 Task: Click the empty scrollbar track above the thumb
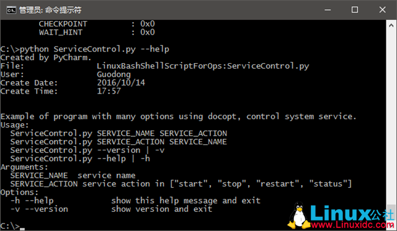[391, 118]
